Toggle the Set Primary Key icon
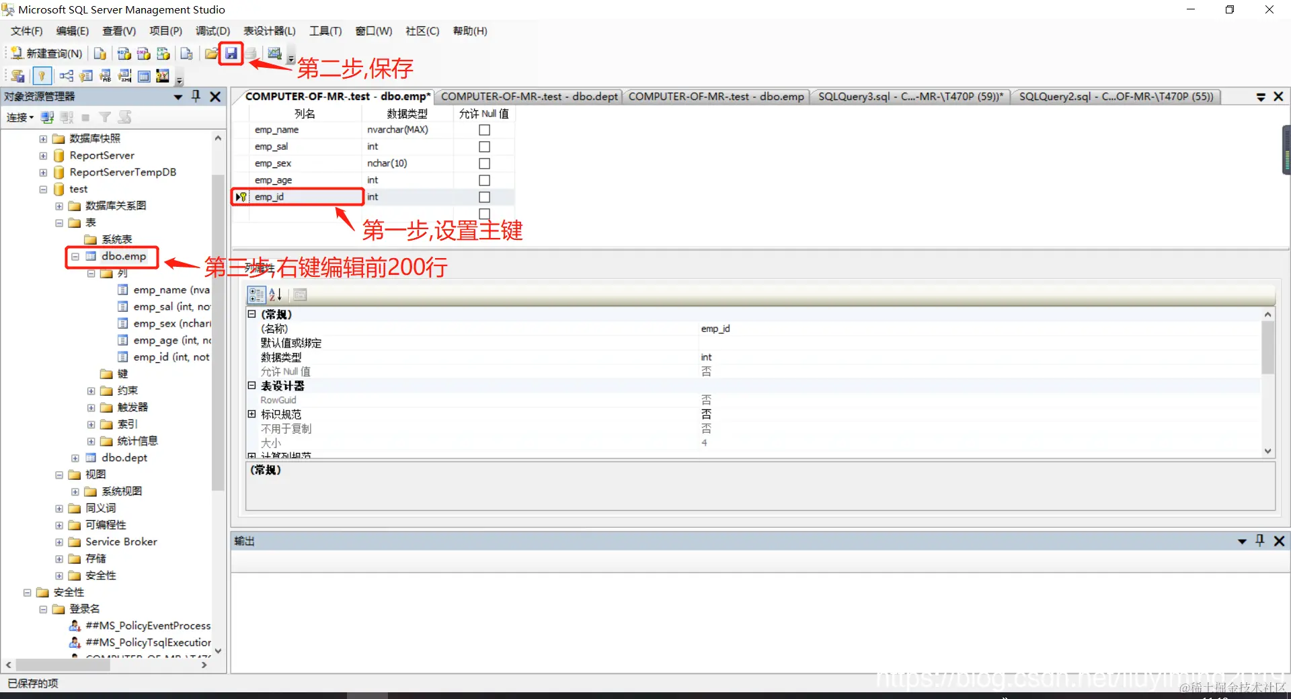Viewport: 1291px width, 699px height. tap(42, 76)
